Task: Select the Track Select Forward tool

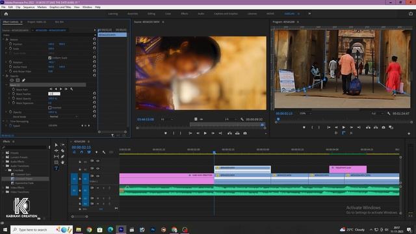Action: click(62, 145)
